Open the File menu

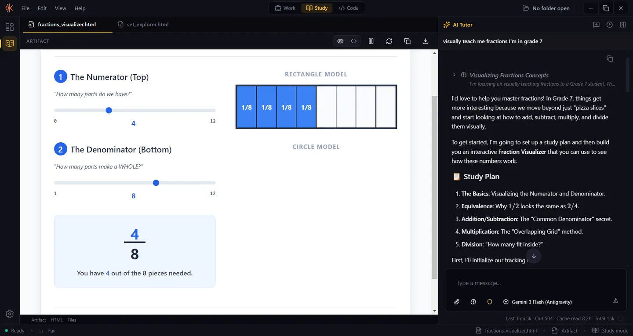point(25,8)
